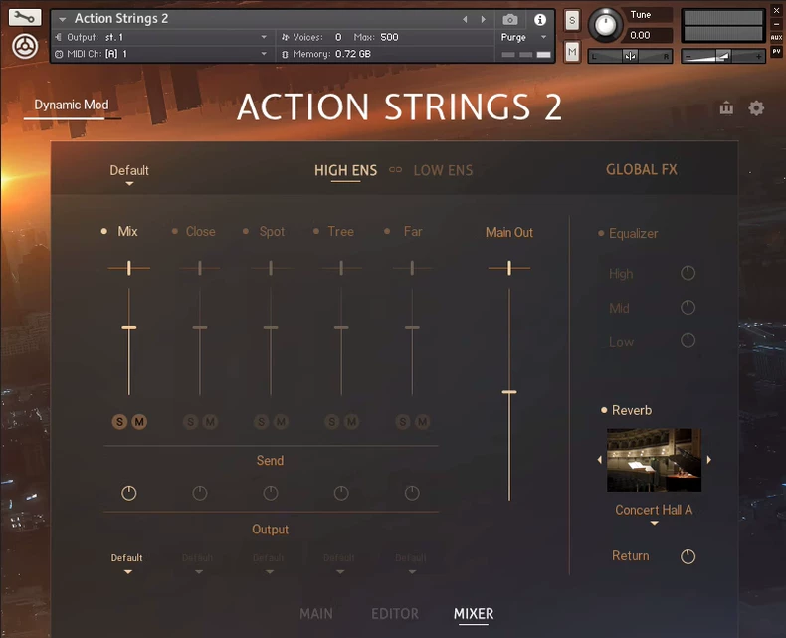
Task: Click the Equalizer Mid knob
Action: [x=688, y=307]
